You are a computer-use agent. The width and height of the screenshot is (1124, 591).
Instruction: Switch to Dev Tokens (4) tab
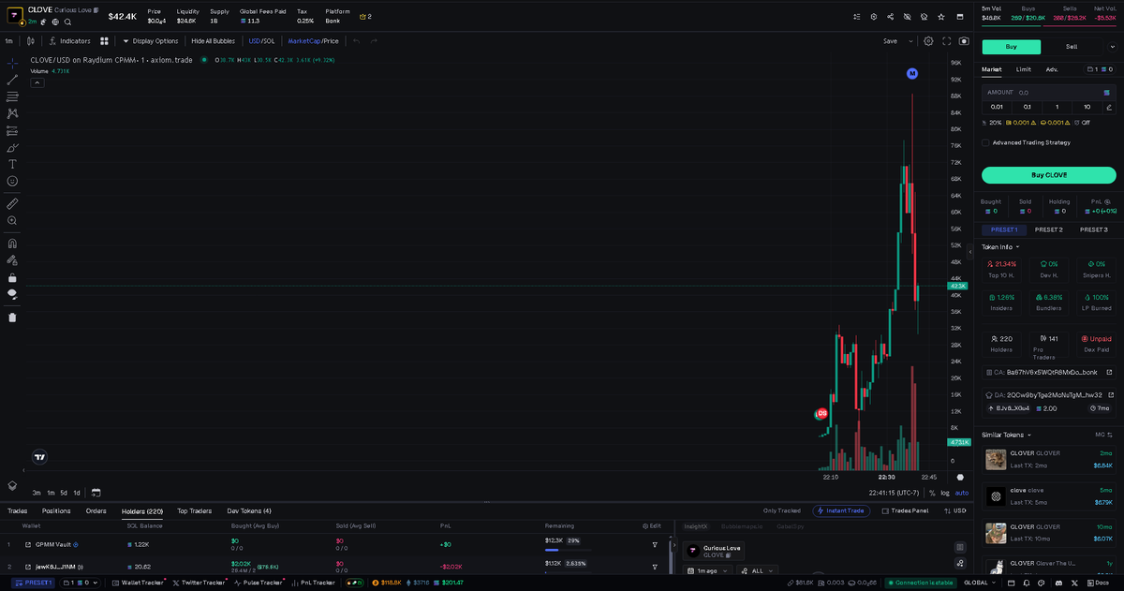249,510
